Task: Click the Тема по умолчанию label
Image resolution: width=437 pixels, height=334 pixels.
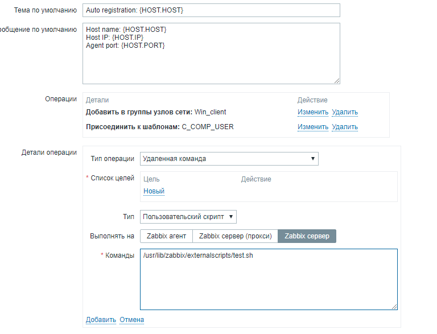Action: 45,10
